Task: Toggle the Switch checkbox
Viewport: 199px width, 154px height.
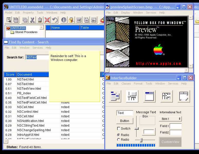Action: [119, 128]
